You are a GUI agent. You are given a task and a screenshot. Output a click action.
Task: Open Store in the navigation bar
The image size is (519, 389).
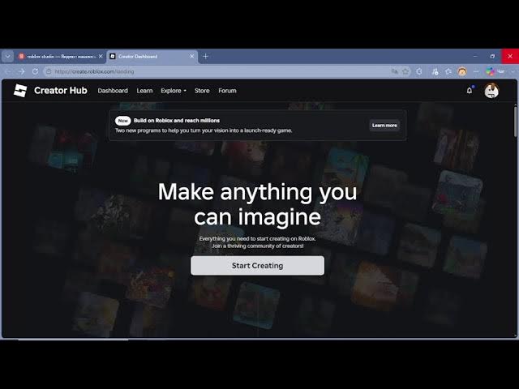click(x=202, y=91)
